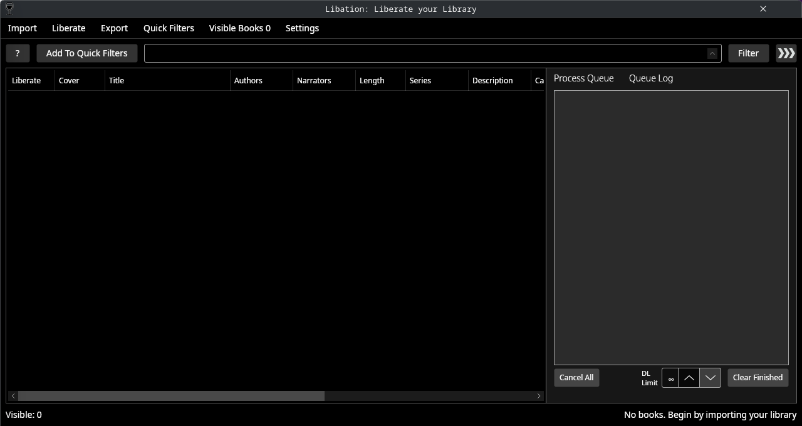The width and height of the screenshot is (802, 426).
Task: Click the Clear Finished button
Action: (x=758, y=378)
